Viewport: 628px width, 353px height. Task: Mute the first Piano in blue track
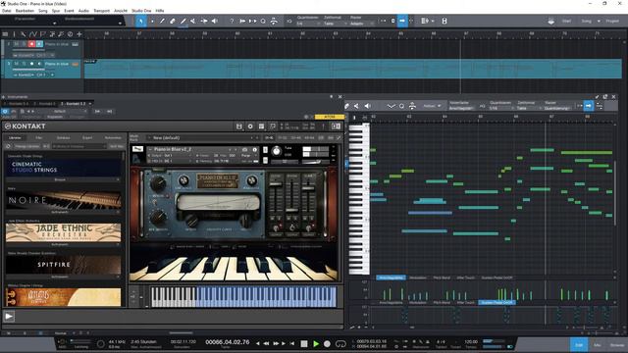click(17, 44)
